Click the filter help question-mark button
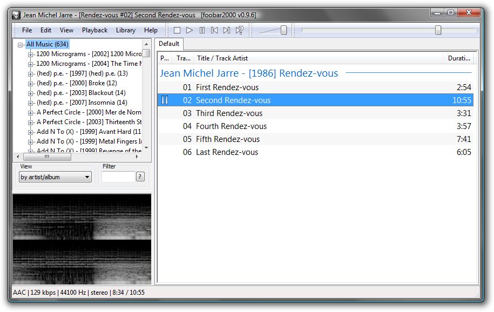Image resolution: width=494 pixels, height=312 pixels. point(140,177)
